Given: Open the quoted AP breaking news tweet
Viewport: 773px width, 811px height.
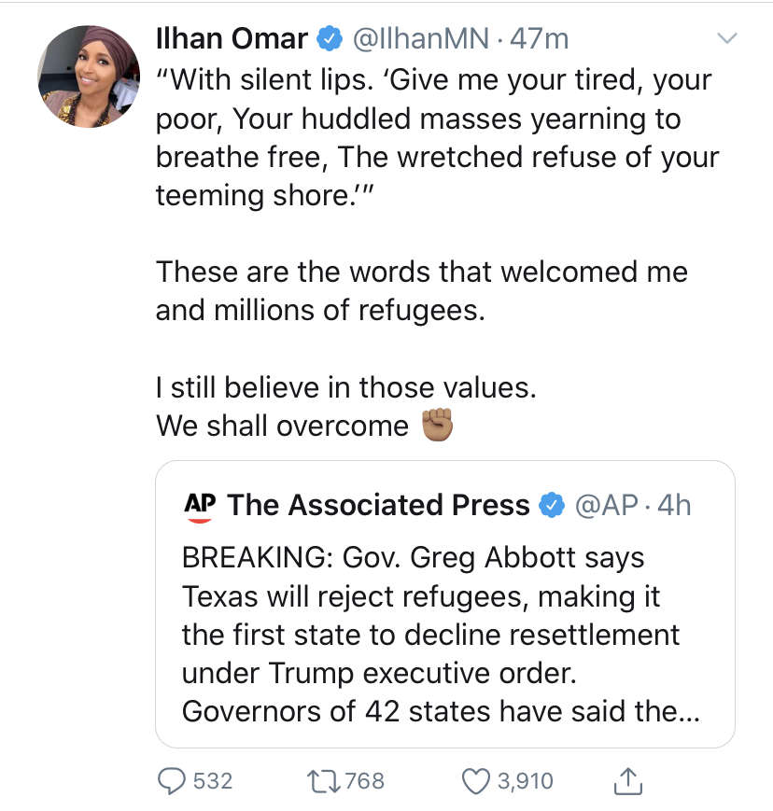Looking at the screenshot, I should tap(445, 604).
